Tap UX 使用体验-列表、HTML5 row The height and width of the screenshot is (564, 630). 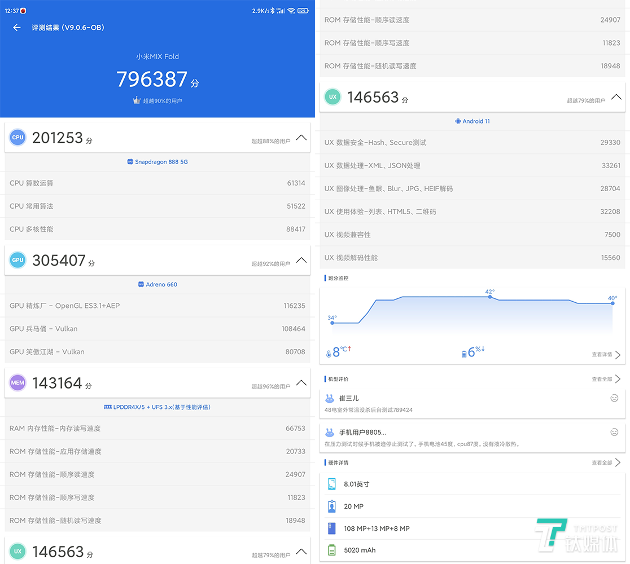pyautogui.click(x=473, y=211)
